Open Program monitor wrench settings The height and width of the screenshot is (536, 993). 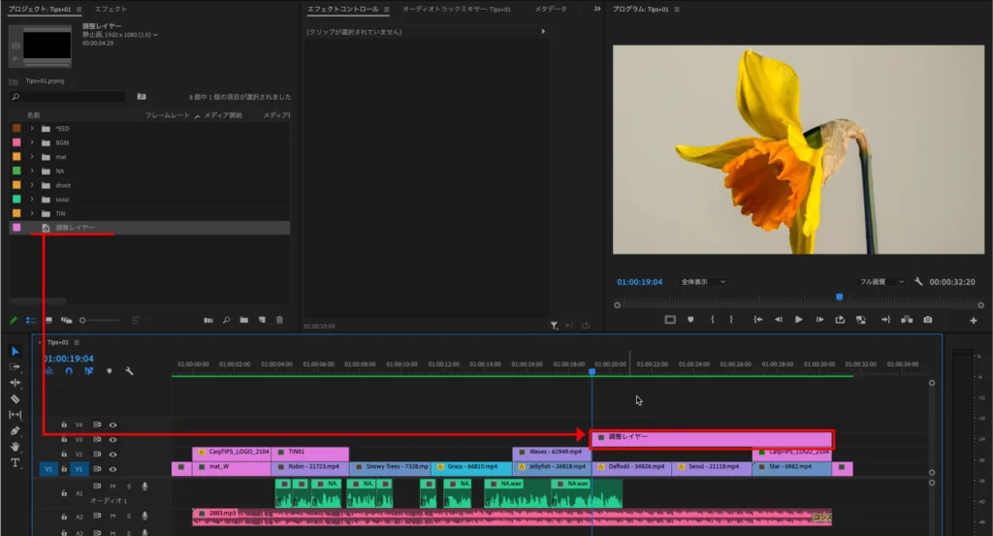918,282
